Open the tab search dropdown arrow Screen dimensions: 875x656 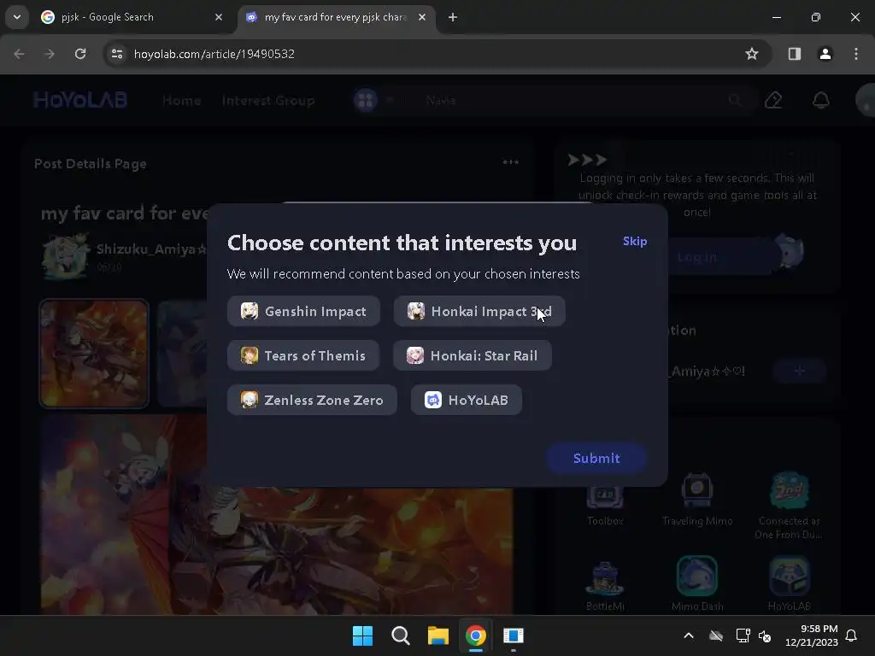[17, 17]
